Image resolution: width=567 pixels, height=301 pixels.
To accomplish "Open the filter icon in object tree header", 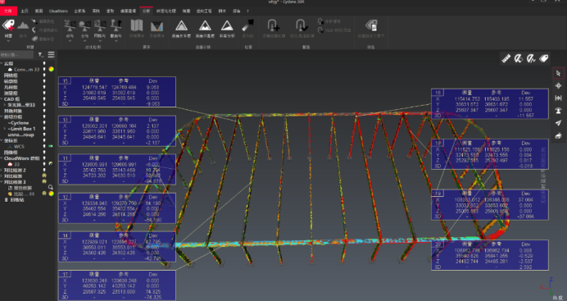I will click(41, 55).
